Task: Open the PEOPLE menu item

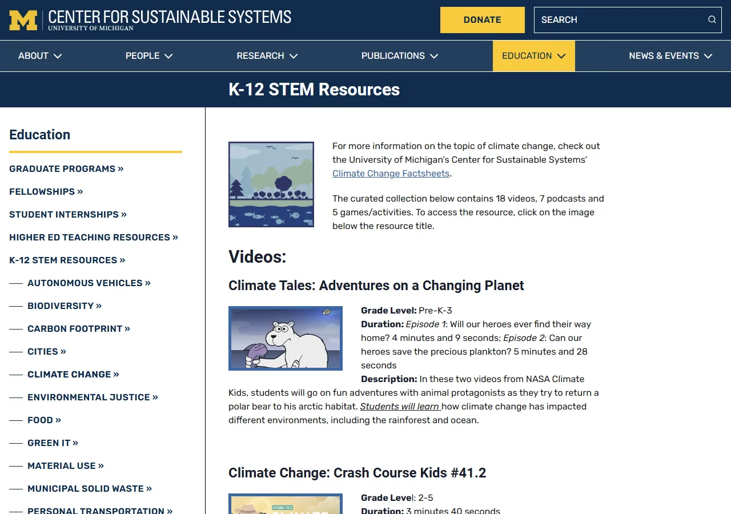Action: [x=148, y=55]
